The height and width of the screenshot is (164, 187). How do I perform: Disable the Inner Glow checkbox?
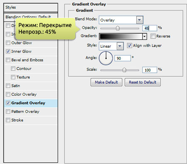[x=8, y=51]
